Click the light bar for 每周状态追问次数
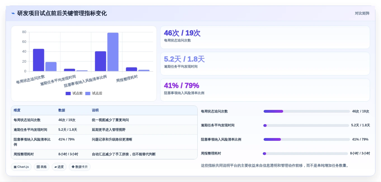The width and height of the screenshot is (381, 182). pyautogui.click(x=51, y=67)
